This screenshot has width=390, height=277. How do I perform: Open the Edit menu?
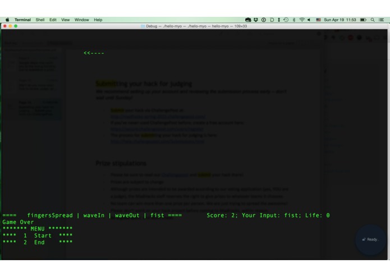click(x=53, y=20)
